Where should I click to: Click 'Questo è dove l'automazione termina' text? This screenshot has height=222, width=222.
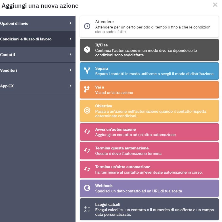128,153
